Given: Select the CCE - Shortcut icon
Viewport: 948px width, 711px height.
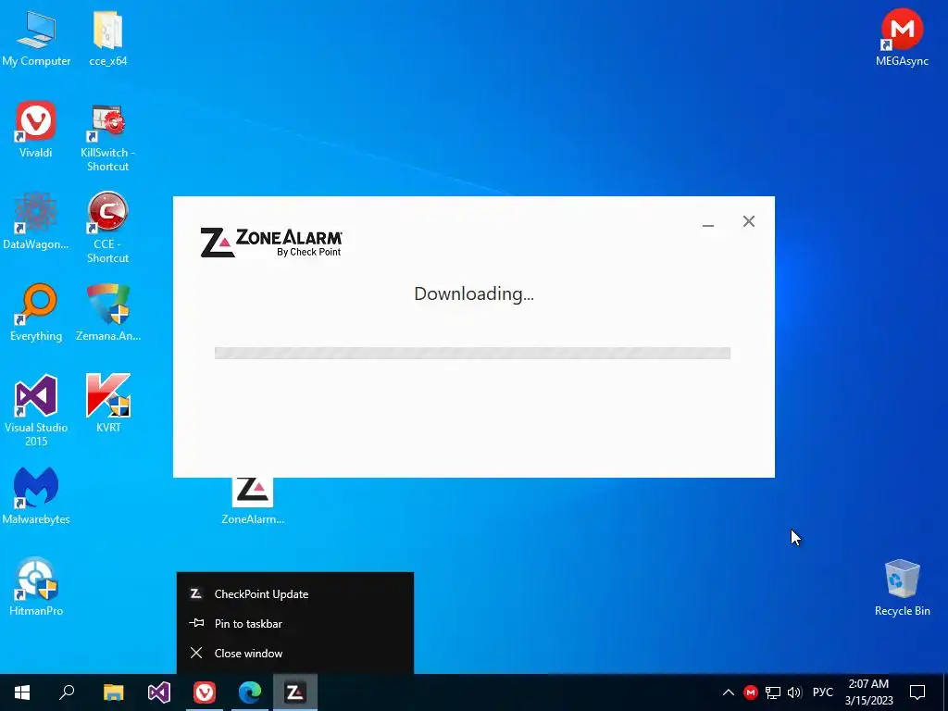Looking at the screenshot, I should point(108,229).
